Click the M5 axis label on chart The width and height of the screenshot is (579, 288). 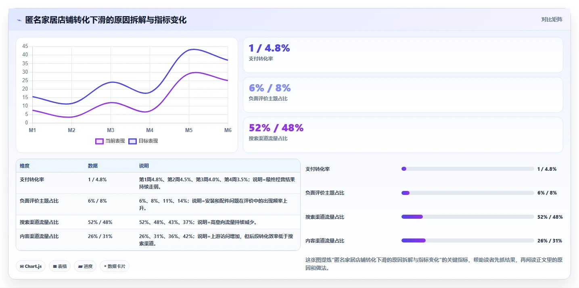(x=189, y=130)
